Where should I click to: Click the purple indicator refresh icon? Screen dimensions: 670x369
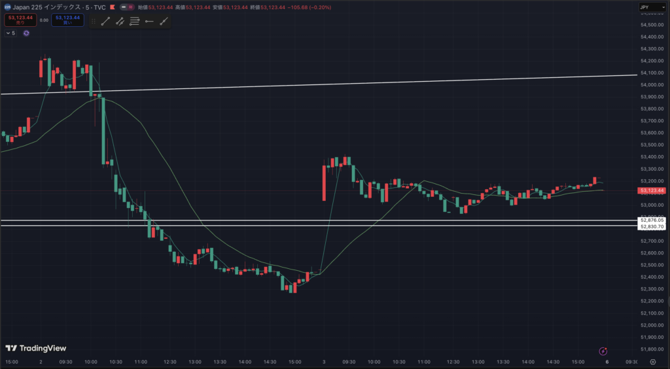point(26,33)
